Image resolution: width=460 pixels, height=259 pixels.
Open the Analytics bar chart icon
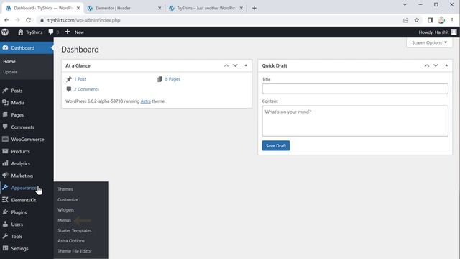(x=5, y=163)
